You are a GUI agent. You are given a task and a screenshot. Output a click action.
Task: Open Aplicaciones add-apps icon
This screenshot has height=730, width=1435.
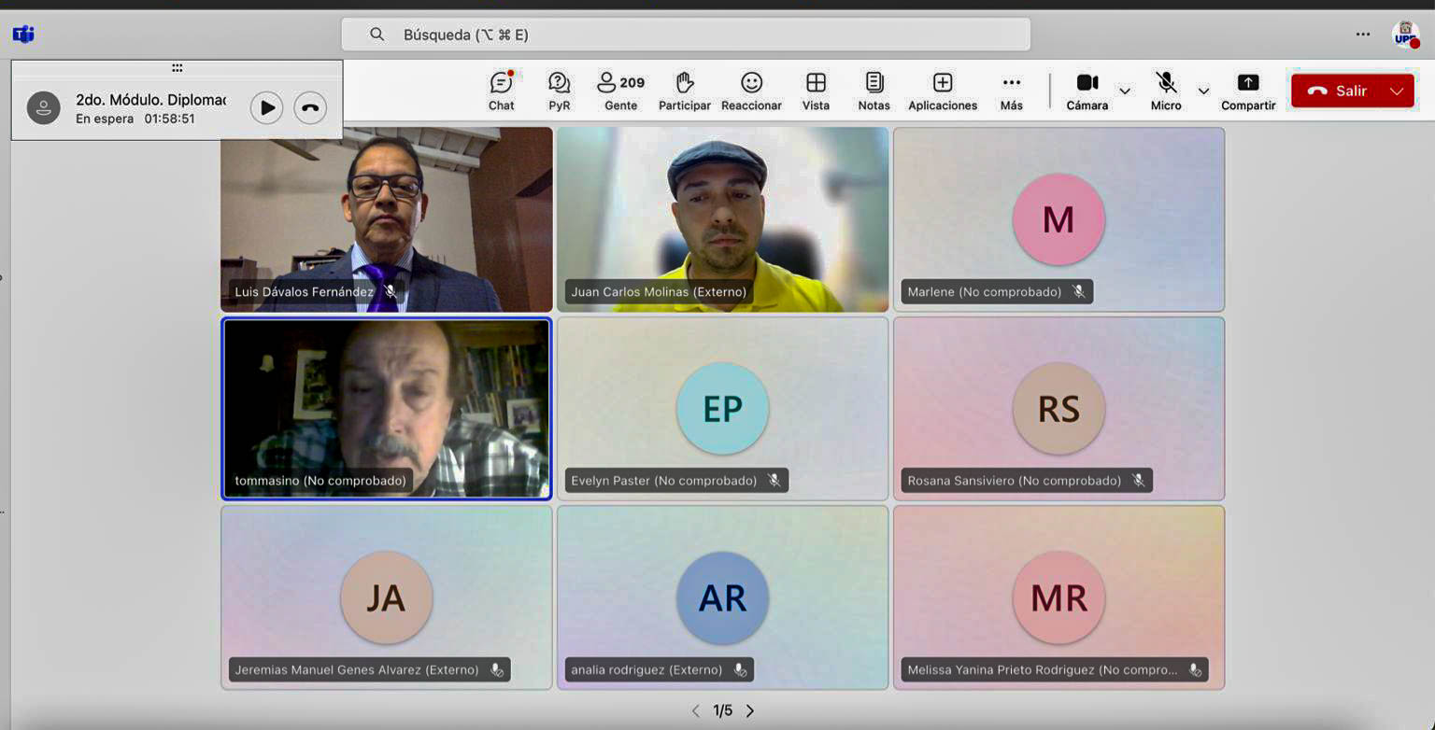click(x=943, y=91)
